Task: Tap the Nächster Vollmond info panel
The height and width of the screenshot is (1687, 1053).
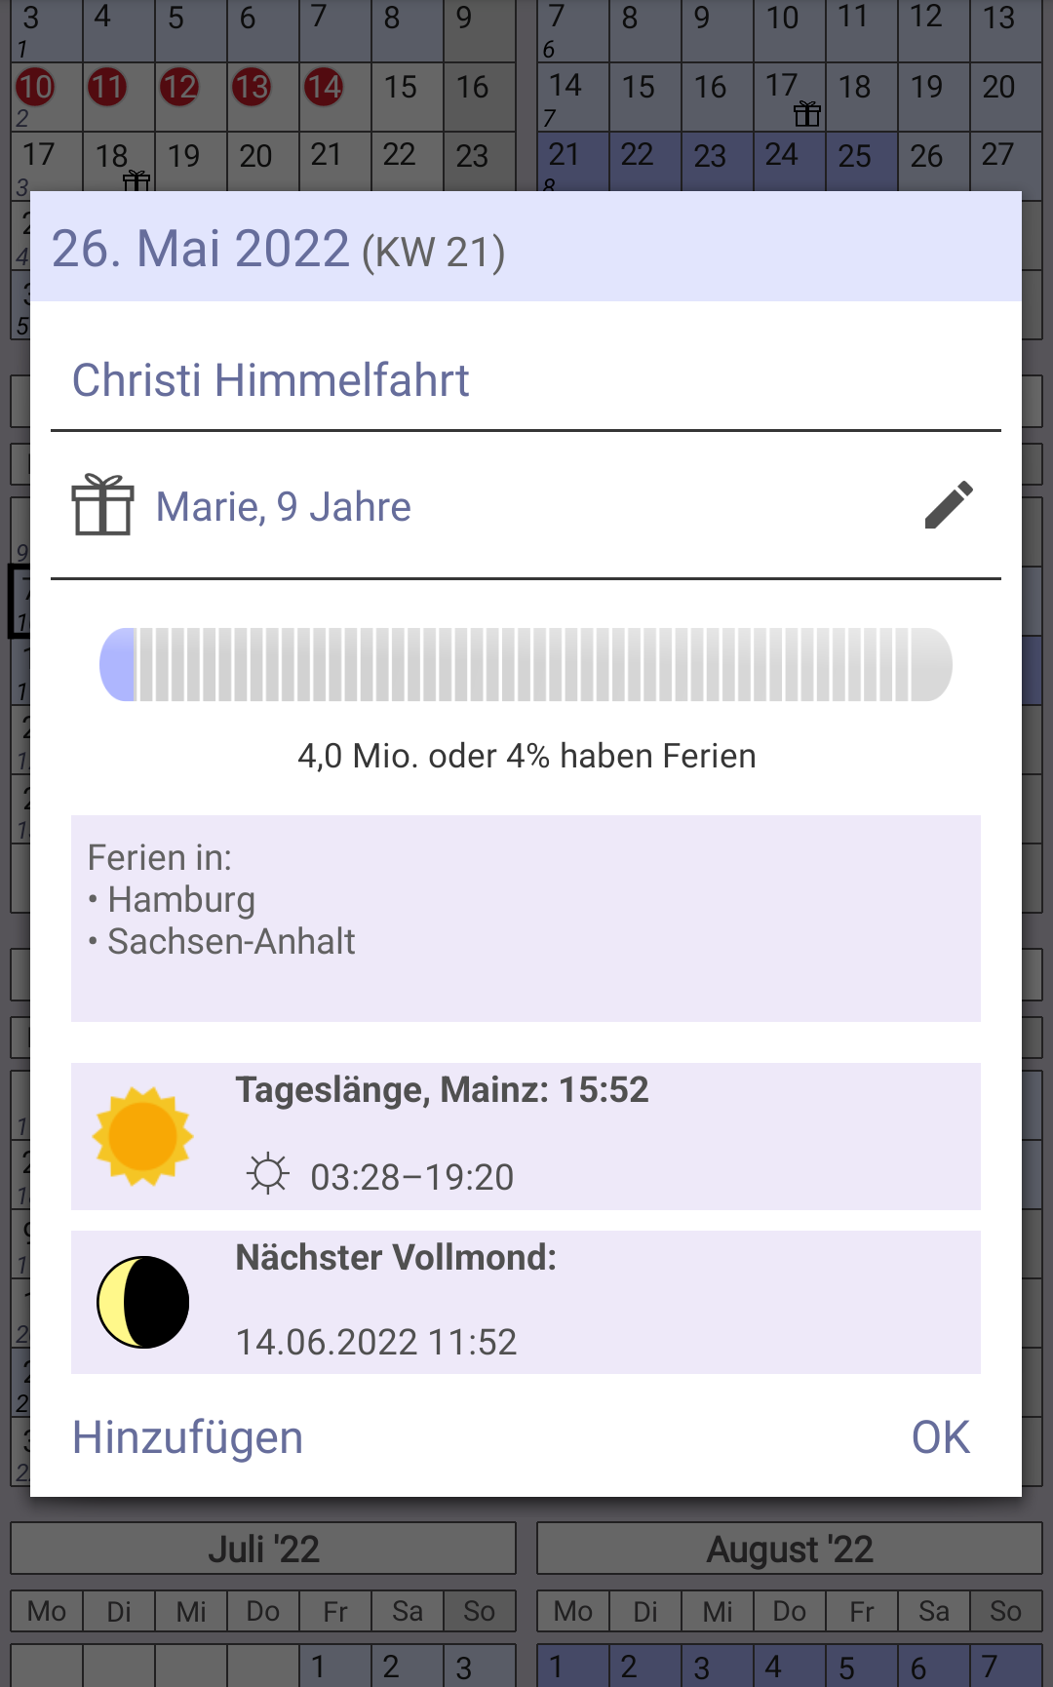Action: [x=526, y=1303]
